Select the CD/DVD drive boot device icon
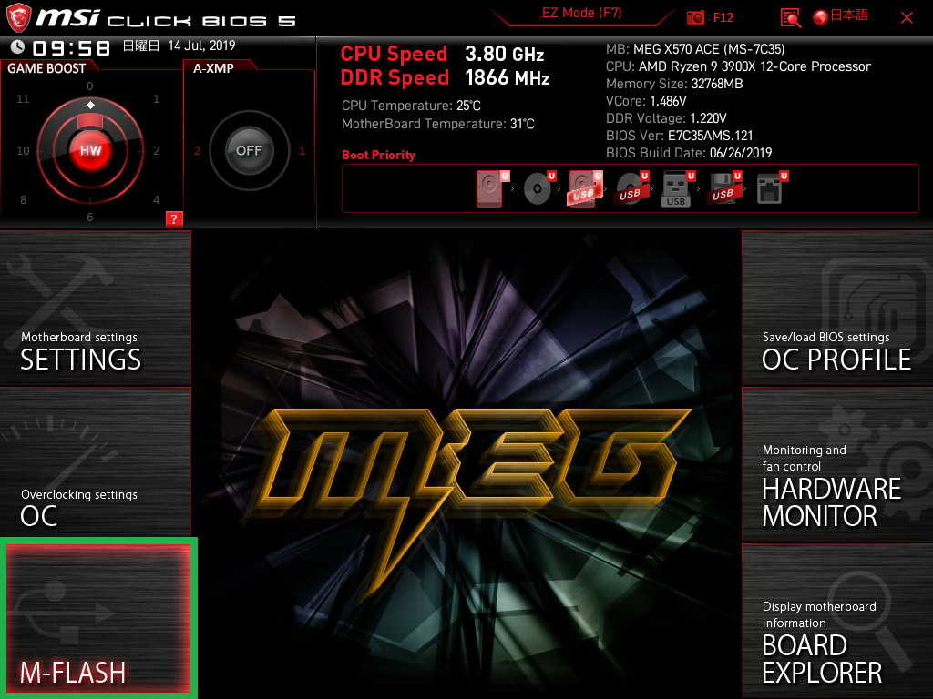This screenshot has height=699, width=933. (x=539, y=188)
